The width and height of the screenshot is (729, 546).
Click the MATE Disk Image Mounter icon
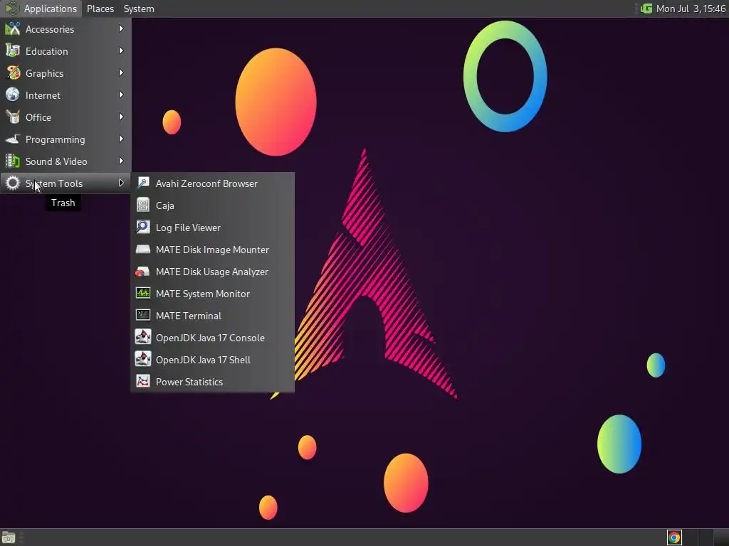coord(142,250)
